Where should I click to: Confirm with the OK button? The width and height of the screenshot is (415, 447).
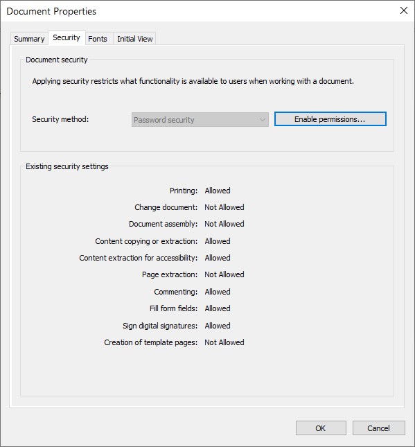coord(321,428)
